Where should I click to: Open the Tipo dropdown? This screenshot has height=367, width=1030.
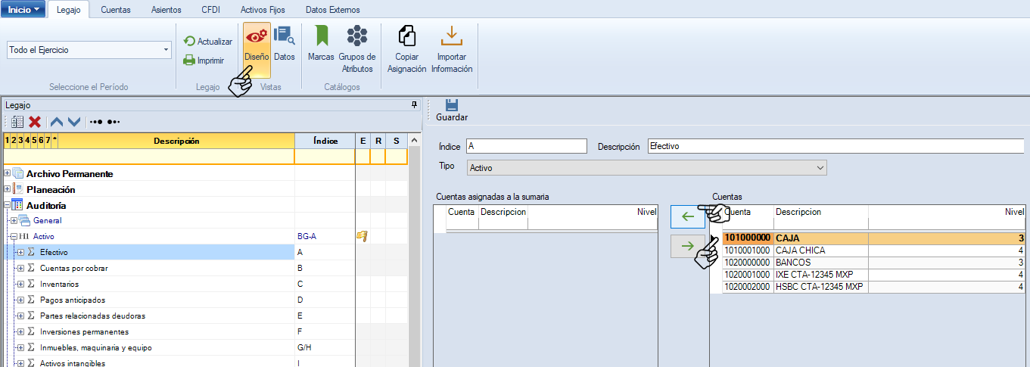point(819,167)
